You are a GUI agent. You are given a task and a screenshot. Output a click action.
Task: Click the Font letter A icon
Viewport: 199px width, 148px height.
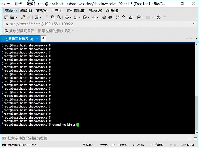point(94,17)
